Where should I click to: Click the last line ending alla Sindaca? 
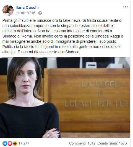(41, 52)
